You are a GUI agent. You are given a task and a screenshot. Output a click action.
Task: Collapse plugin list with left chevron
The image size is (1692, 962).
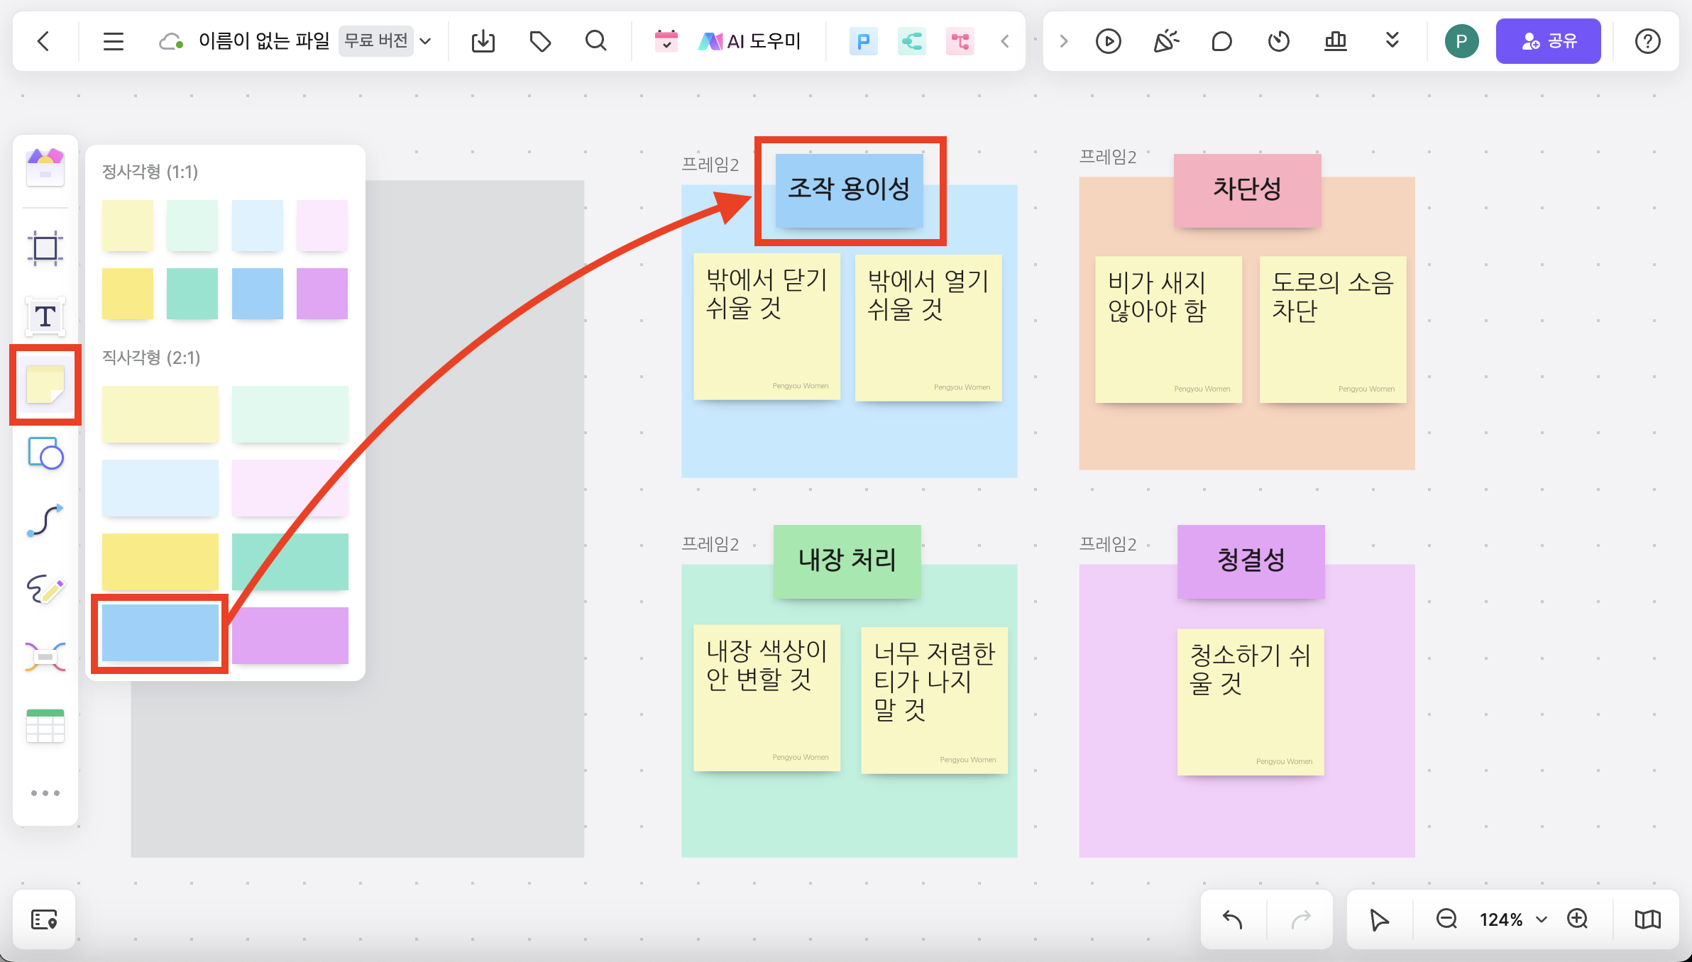point(1005,41)
